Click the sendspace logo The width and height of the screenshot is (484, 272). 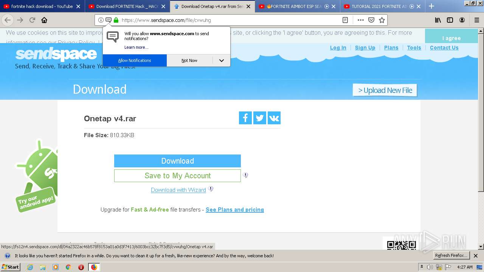pos(56,54)
